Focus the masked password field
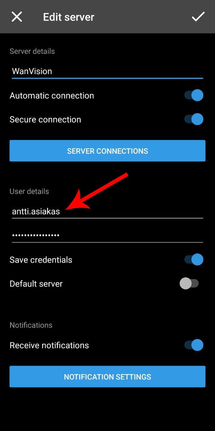This screenshot has height=431, width=215. [x=107, y=235]
